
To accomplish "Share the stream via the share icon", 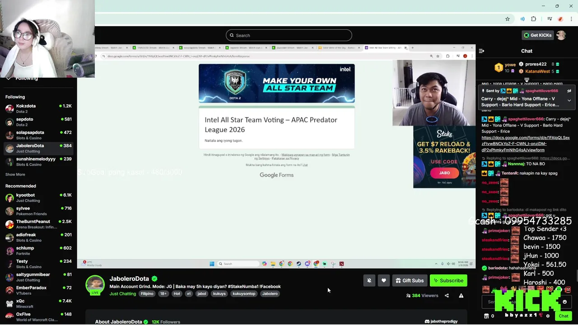I will pos(447,296).
